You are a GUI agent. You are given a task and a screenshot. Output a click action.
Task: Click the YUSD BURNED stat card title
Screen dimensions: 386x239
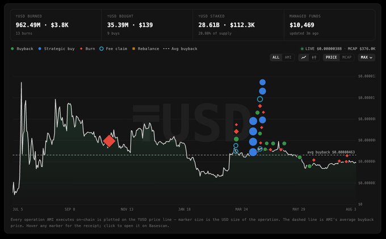28,16
